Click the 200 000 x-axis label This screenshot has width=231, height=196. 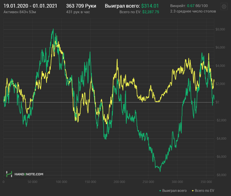[x=119, y=182]
